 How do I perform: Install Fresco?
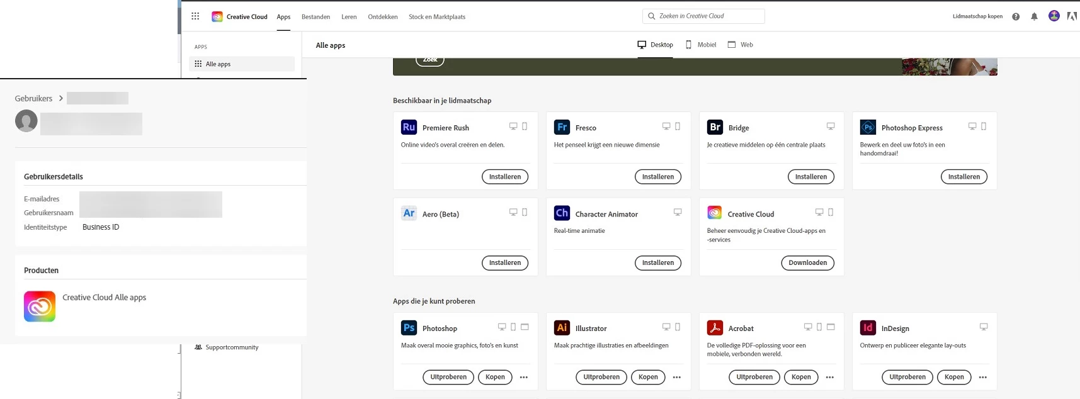pos(658,177)
